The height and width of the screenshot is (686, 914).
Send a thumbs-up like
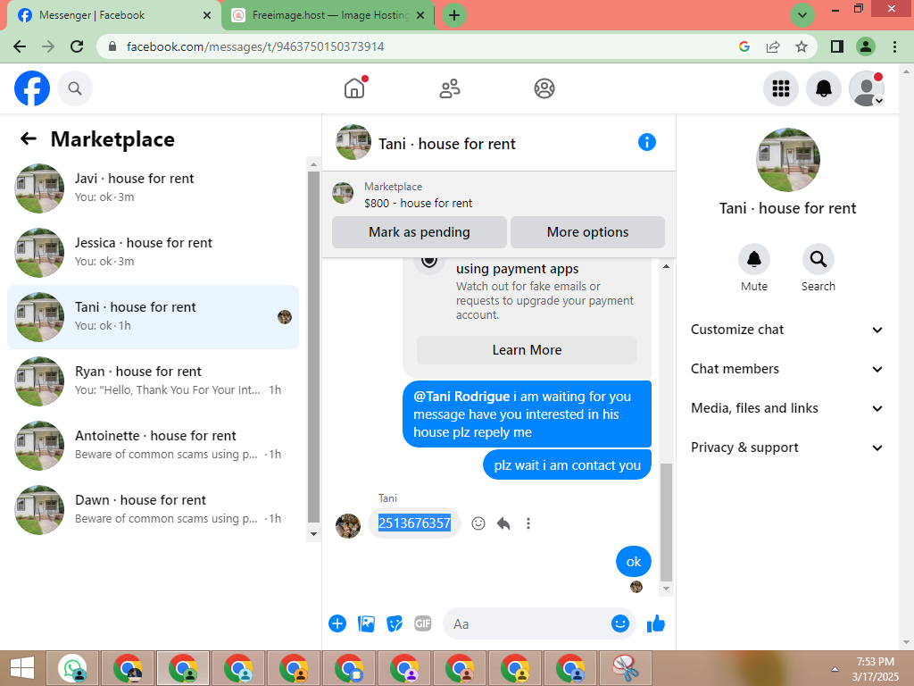[656, 623]
